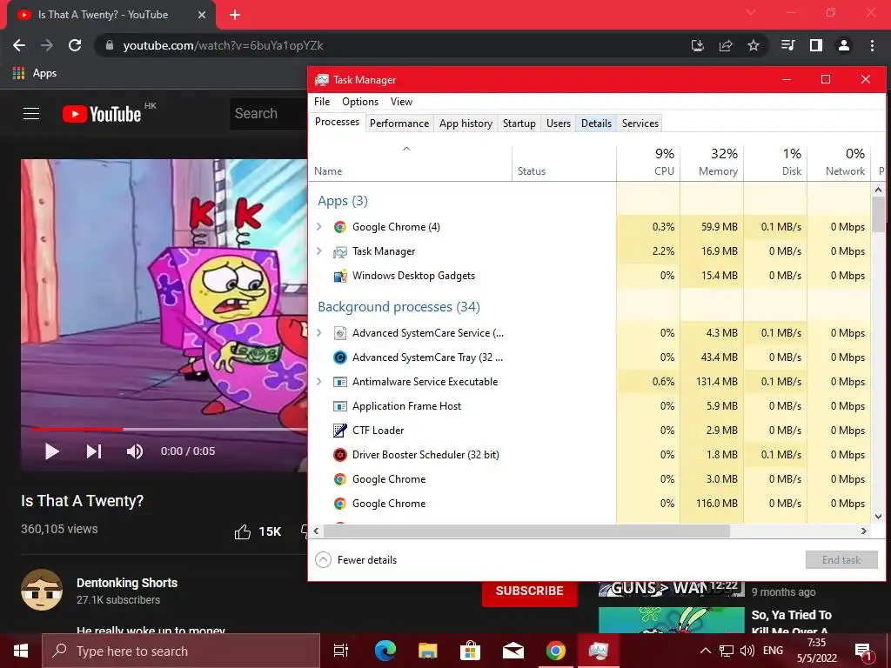Expand Antimalware Service Executable row
891x668 pixels.
coord(319,382)
